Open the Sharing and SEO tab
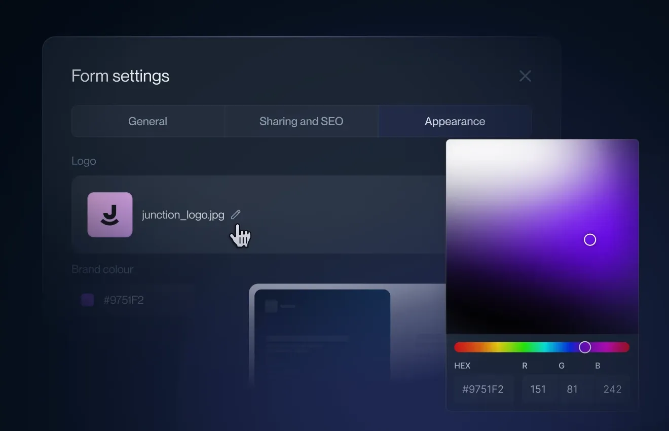This screenshot has height=431, width=669. [x=301, y=122]
